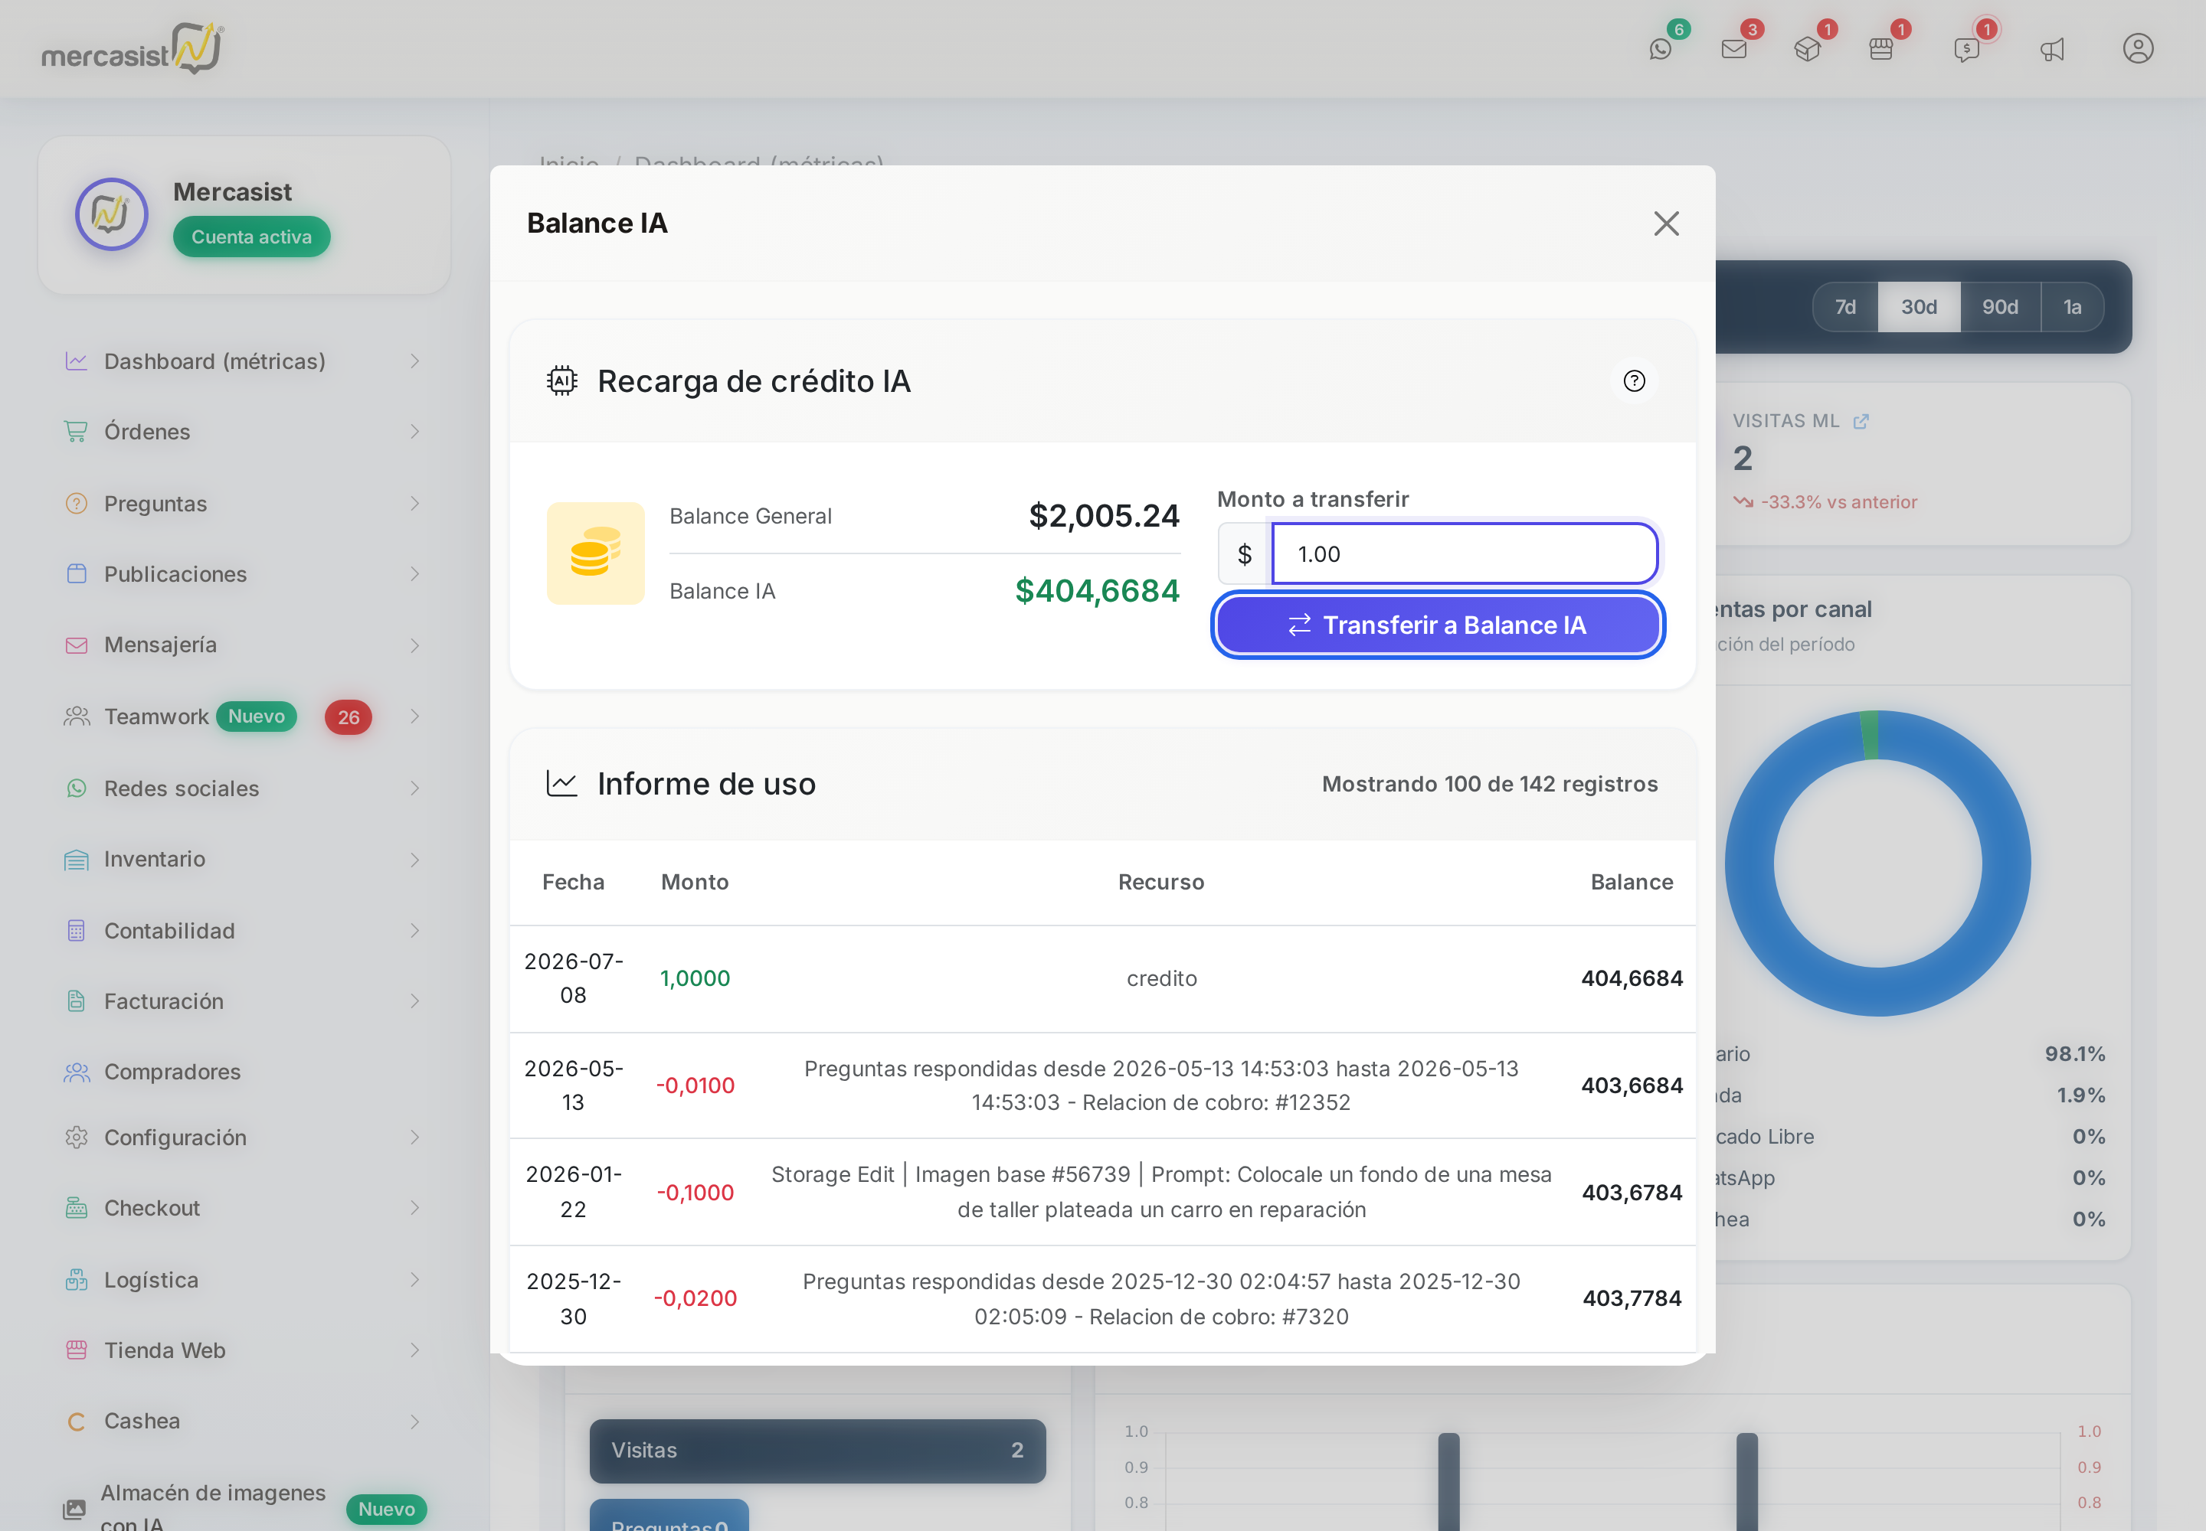
Task: Select the 1a period option
Action: tap(2072, 307)
